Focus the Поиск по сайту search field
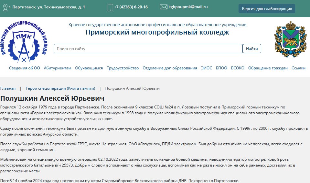Image resolution: width=310 pixels, height=183 pixels. pyautogui.click(x=148, y=49)
